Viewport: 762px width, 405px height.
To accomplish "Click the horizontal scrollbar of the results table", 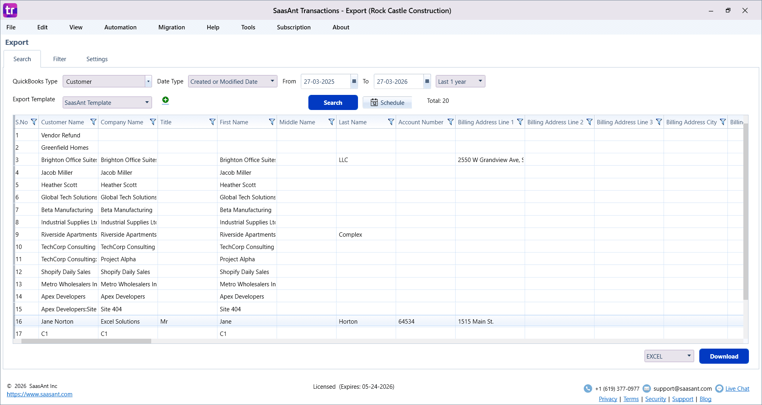I will (x=87, y=341).
